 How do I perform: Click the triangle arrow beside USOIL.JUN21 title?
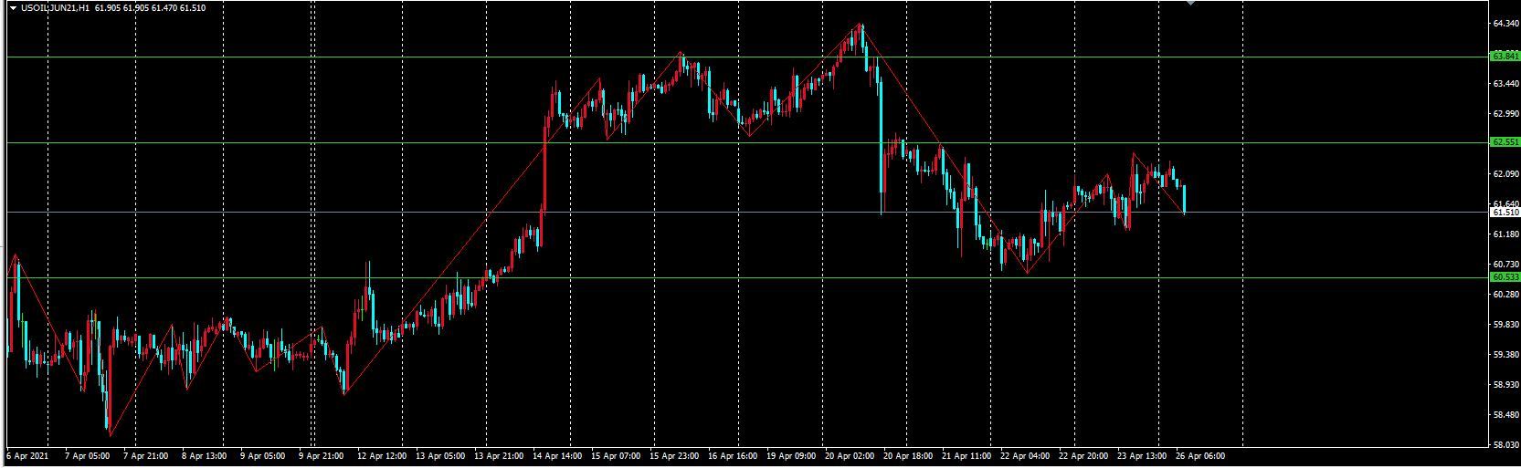click(x=13, y=8)
